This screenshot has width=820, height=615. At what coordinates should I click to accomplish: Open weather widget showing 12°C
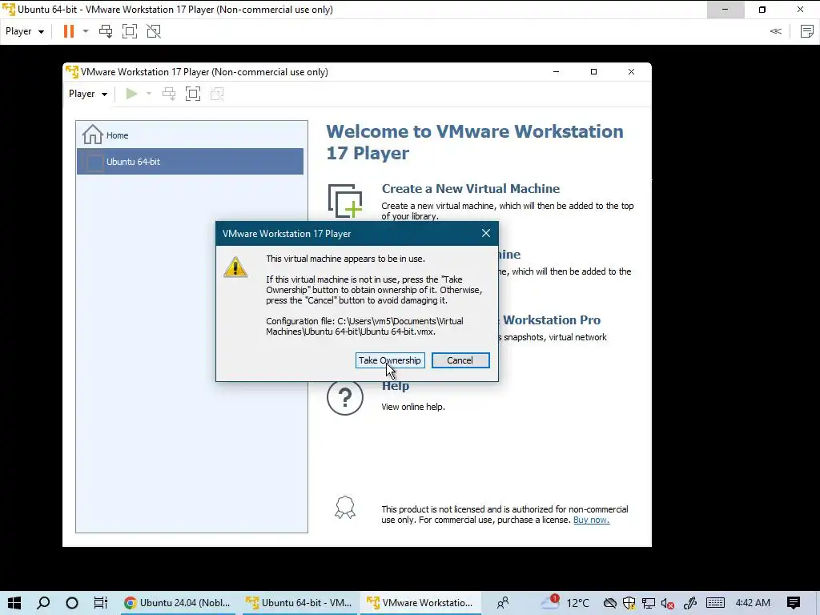565,603
